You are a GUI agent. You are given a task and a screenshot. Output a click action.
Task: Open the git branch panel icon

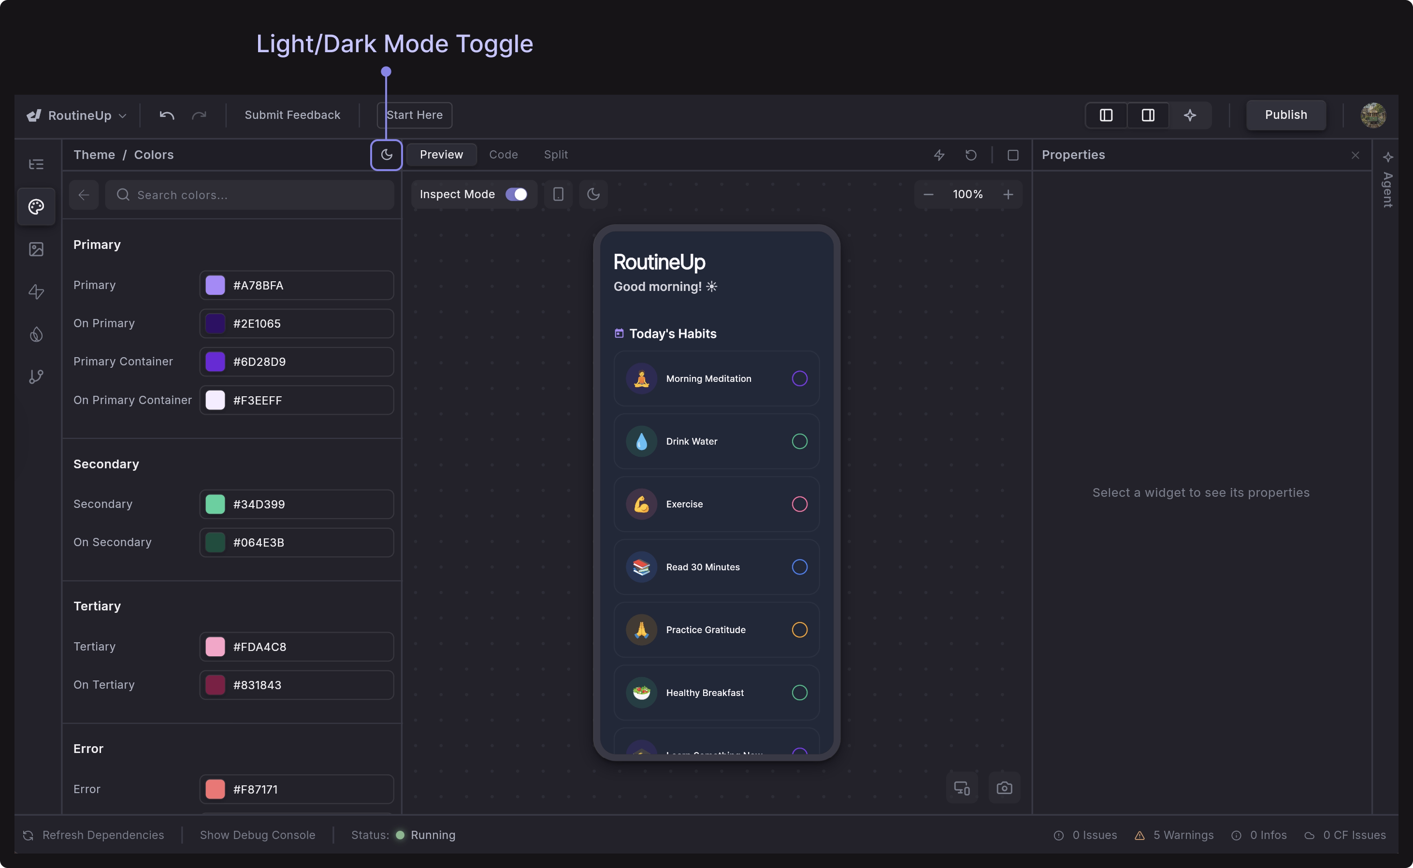[36, 376]
